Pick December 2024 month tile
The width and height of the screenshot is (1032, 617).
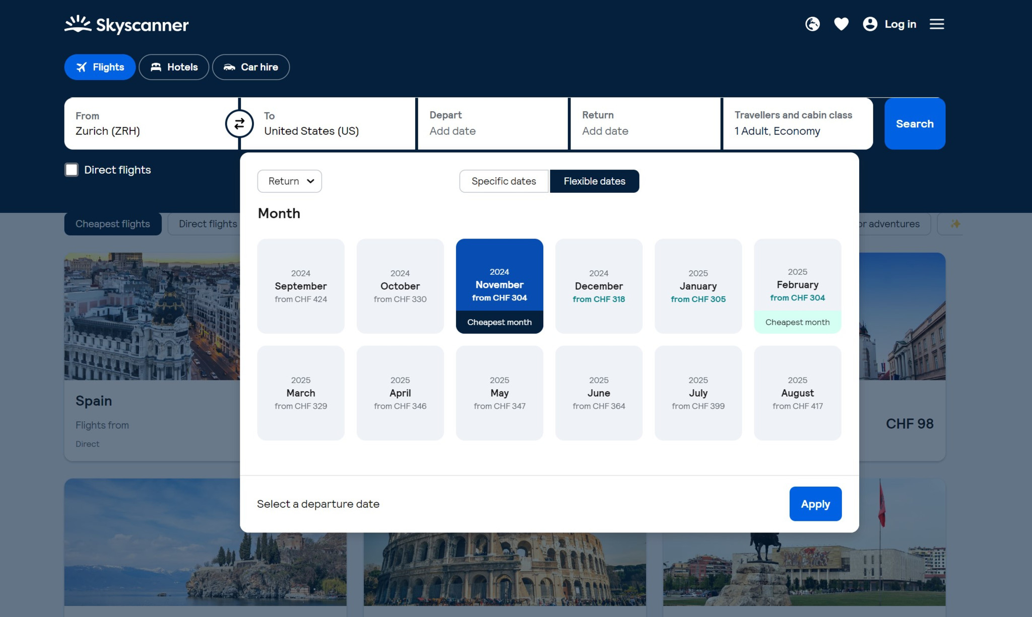point(599,286)
